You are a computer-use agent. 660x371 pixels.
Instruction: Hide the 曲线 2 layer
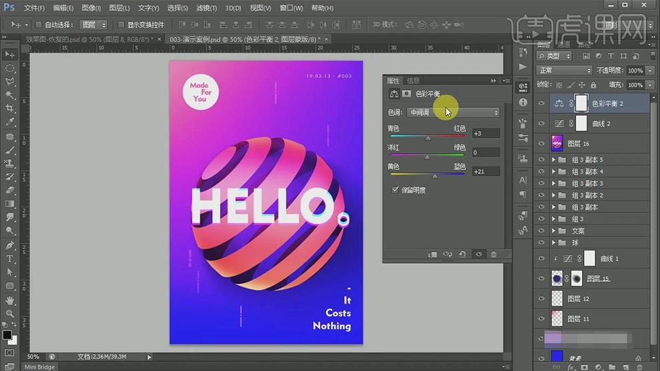point(541,123)
